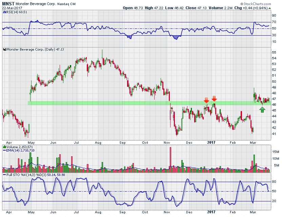The height and width of the screenshot is (217, 282).
Task: Click the 90 level on the RSI axis
Action: click(x=274, y=16)
